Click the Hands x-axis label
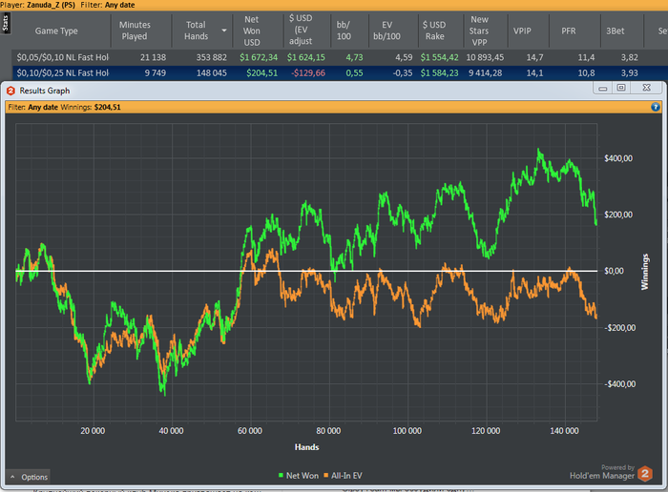Image resolution: width=668 pixels, height=492 pixels. tap(306, 447)
